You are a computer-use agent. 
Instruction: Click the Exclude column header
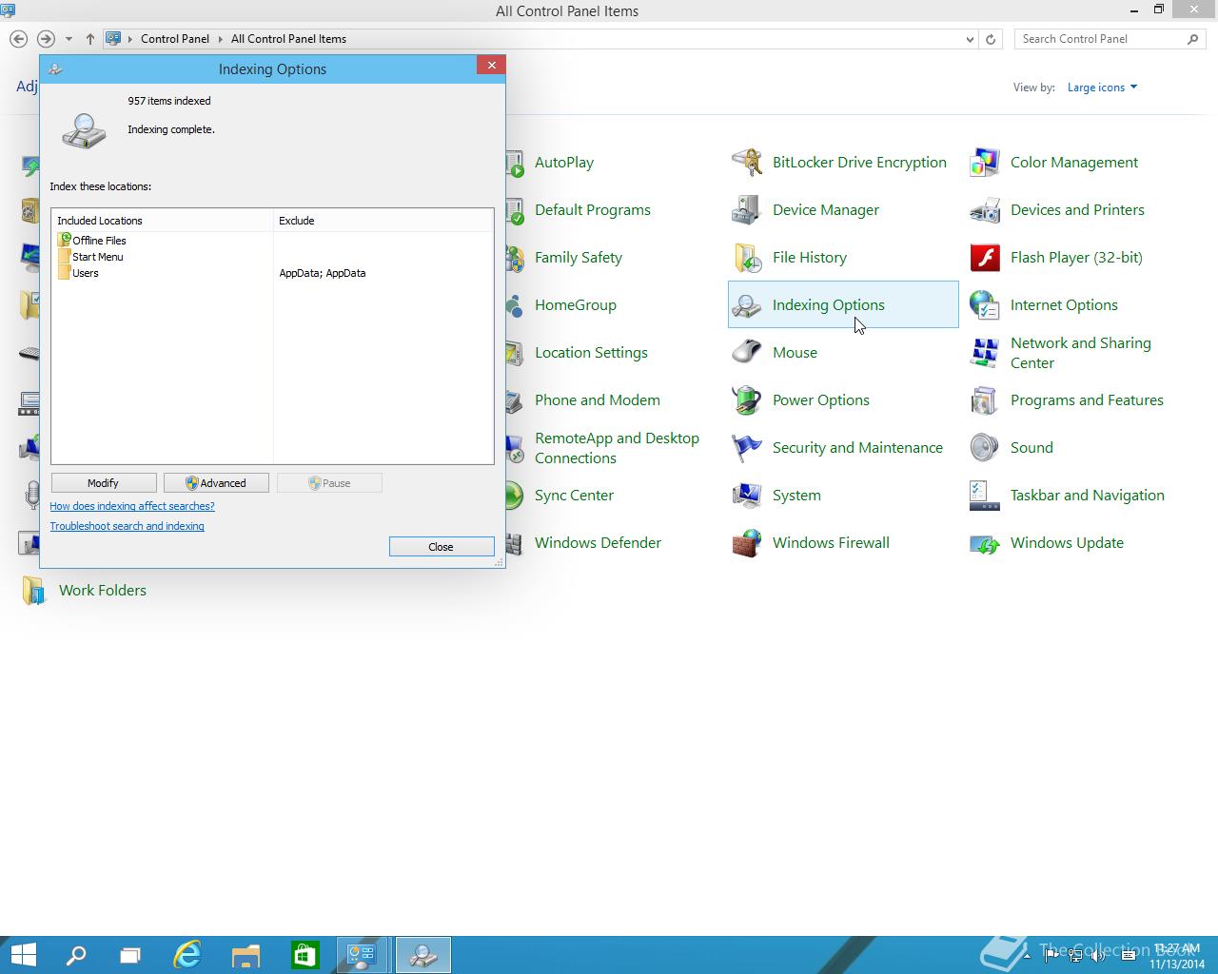point(383,221)
